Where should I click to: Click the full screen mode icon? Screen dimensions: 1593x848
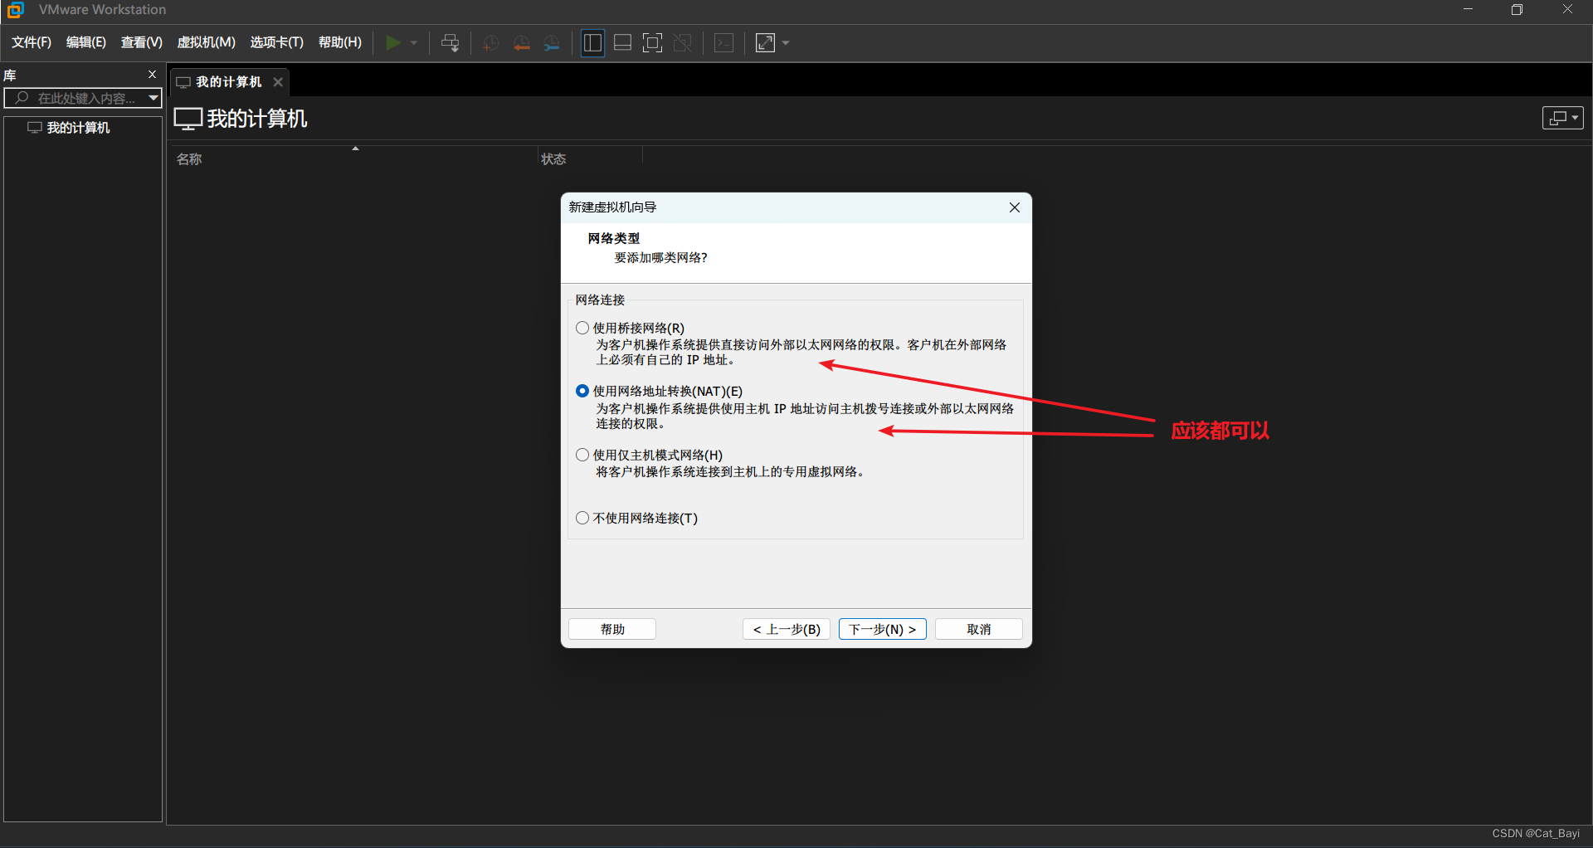pos(653,43)
